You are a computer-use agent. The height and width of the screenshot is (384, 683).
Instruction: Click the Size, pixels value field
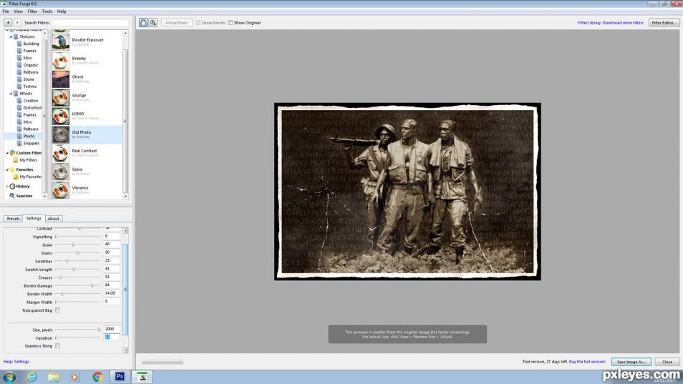112,329
